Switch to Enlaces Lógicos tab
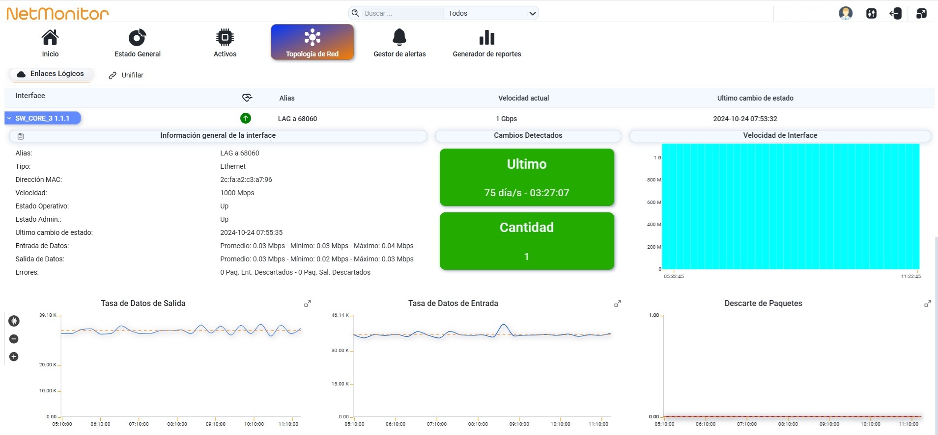The height and width of the screenshot is (435, 938). [50, 74]
